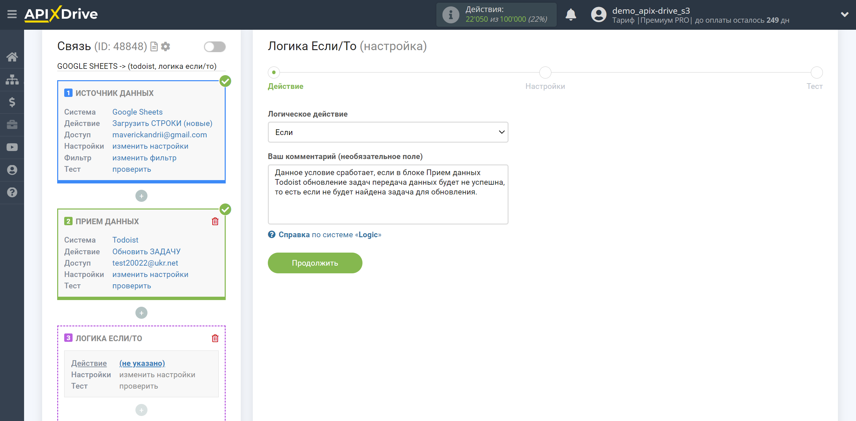The image size is (856, 421).
Task: Open Справка по системе Logic link
Action: 330,235
